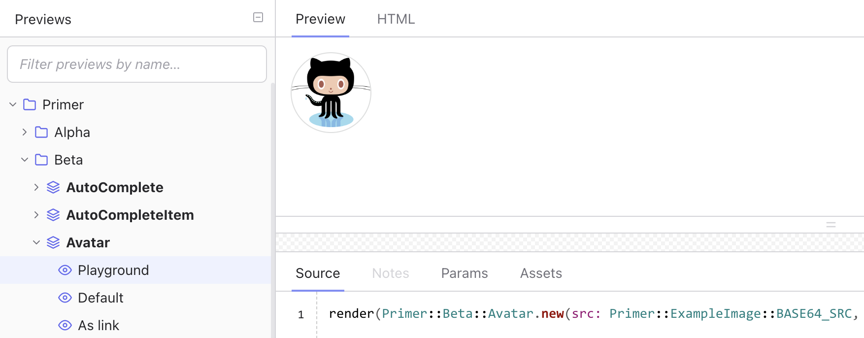864x338 pixels.
Task: Collapse all previews using the minus-square icon
Action: 258,18
